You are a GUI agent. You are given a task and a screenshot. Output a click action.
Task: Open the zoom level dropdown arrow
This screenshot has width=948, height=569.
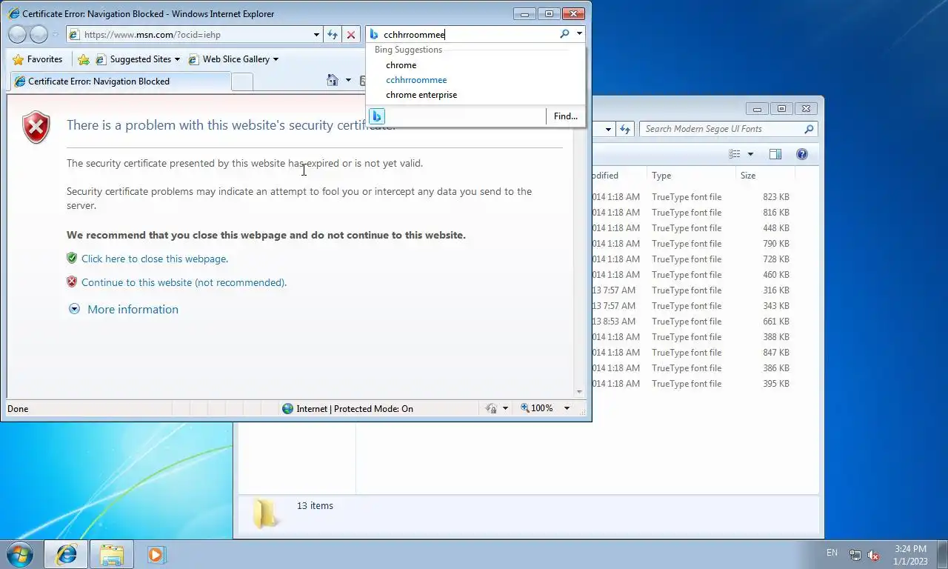(567, 408)
